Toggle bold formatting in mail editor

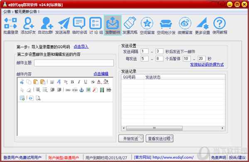click(72, 82)
